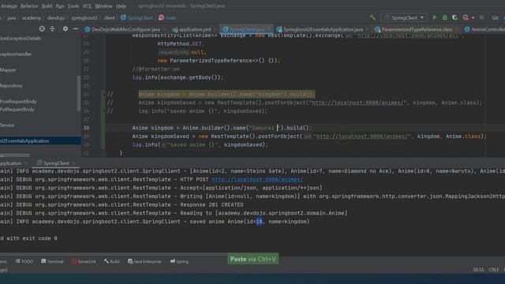Click the highlighted id value 18 in console
Screen dimensions: 505x284
259,222
